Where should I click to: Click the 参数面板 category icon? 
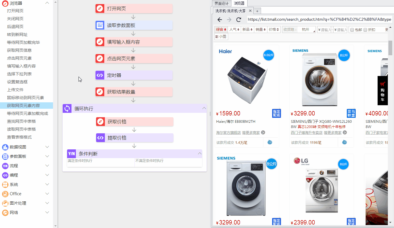(x=5, y=156)
